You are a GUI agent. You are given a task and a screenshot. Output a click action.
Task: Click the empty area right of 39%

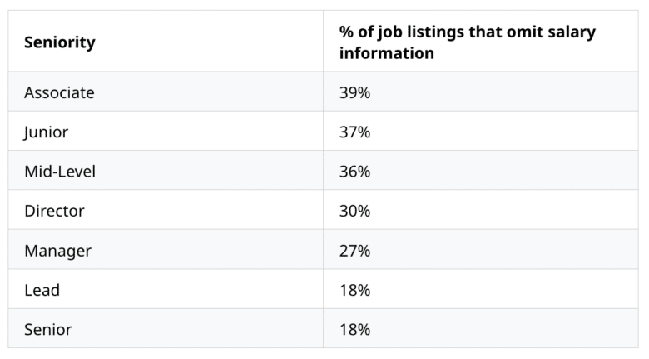point(499,93)
